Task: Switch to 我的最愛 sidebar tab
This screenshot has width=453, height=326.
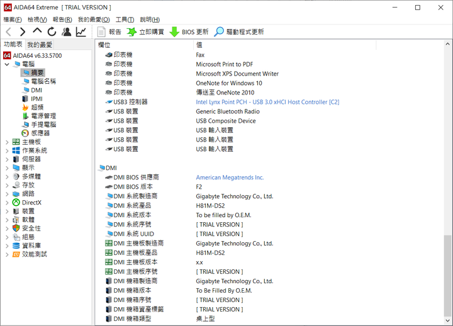Action: coord(40,45)
